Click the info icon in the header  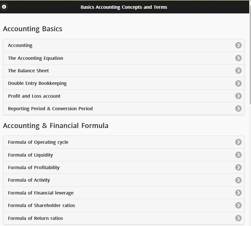point(4,7)
